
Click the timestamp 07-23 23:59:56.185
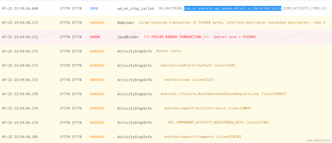click(20, 137)
